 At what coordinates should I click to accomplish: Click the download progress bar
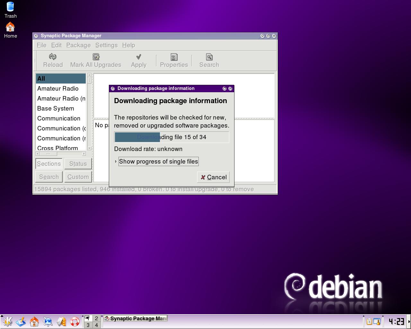tap(171, 137)
